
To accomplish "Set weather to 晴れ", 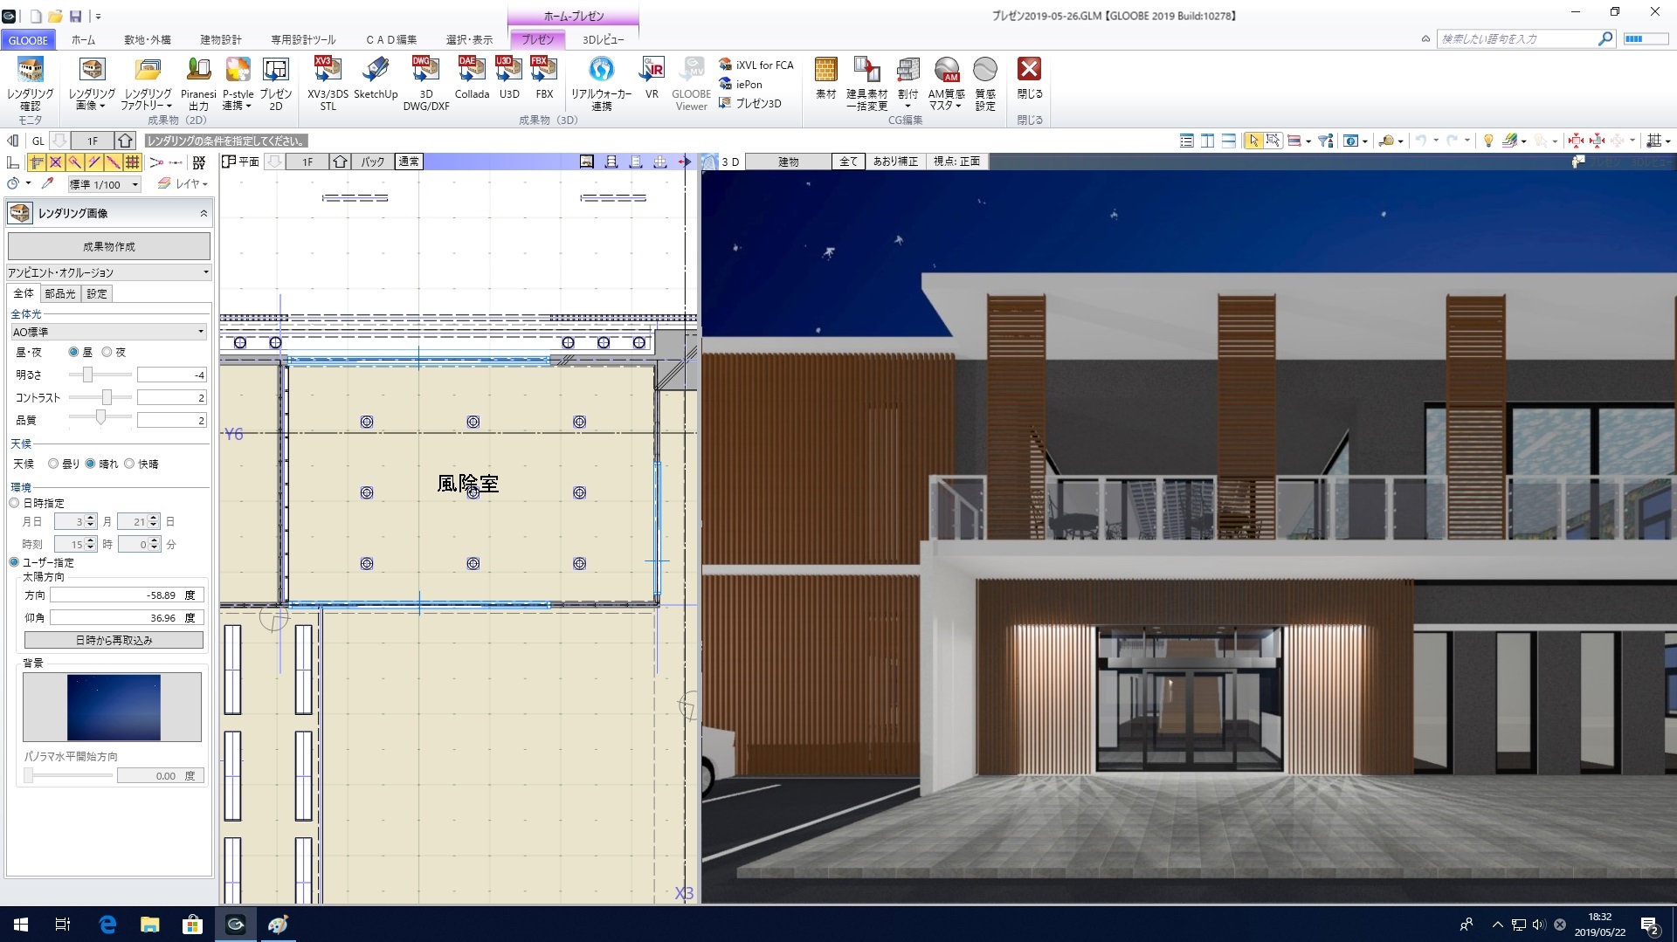I will pyautogui.click(x=90, y=464).
